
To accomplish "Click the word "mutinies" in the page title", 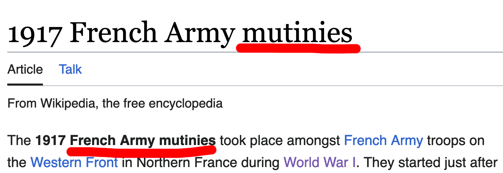I will click(x=297, y=33).
